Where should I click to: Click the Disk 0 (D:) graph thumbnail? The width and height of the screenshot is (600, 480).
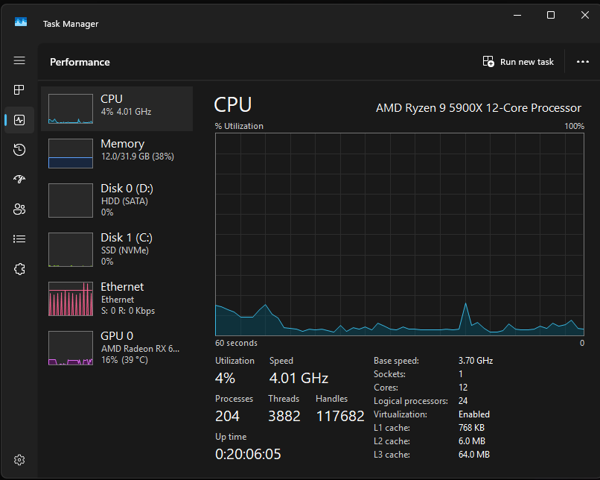pyautogui.click(x=71, y=200)
